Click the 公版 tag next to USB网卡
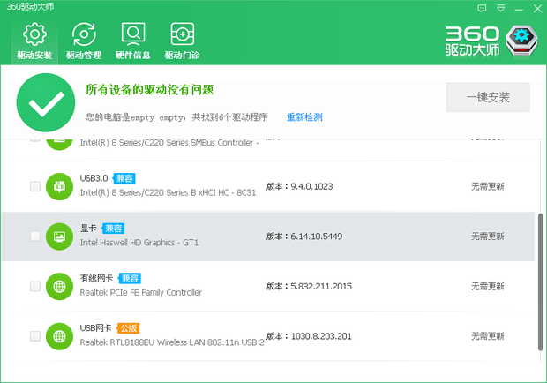547x383 pixels. tap(129, 328)
